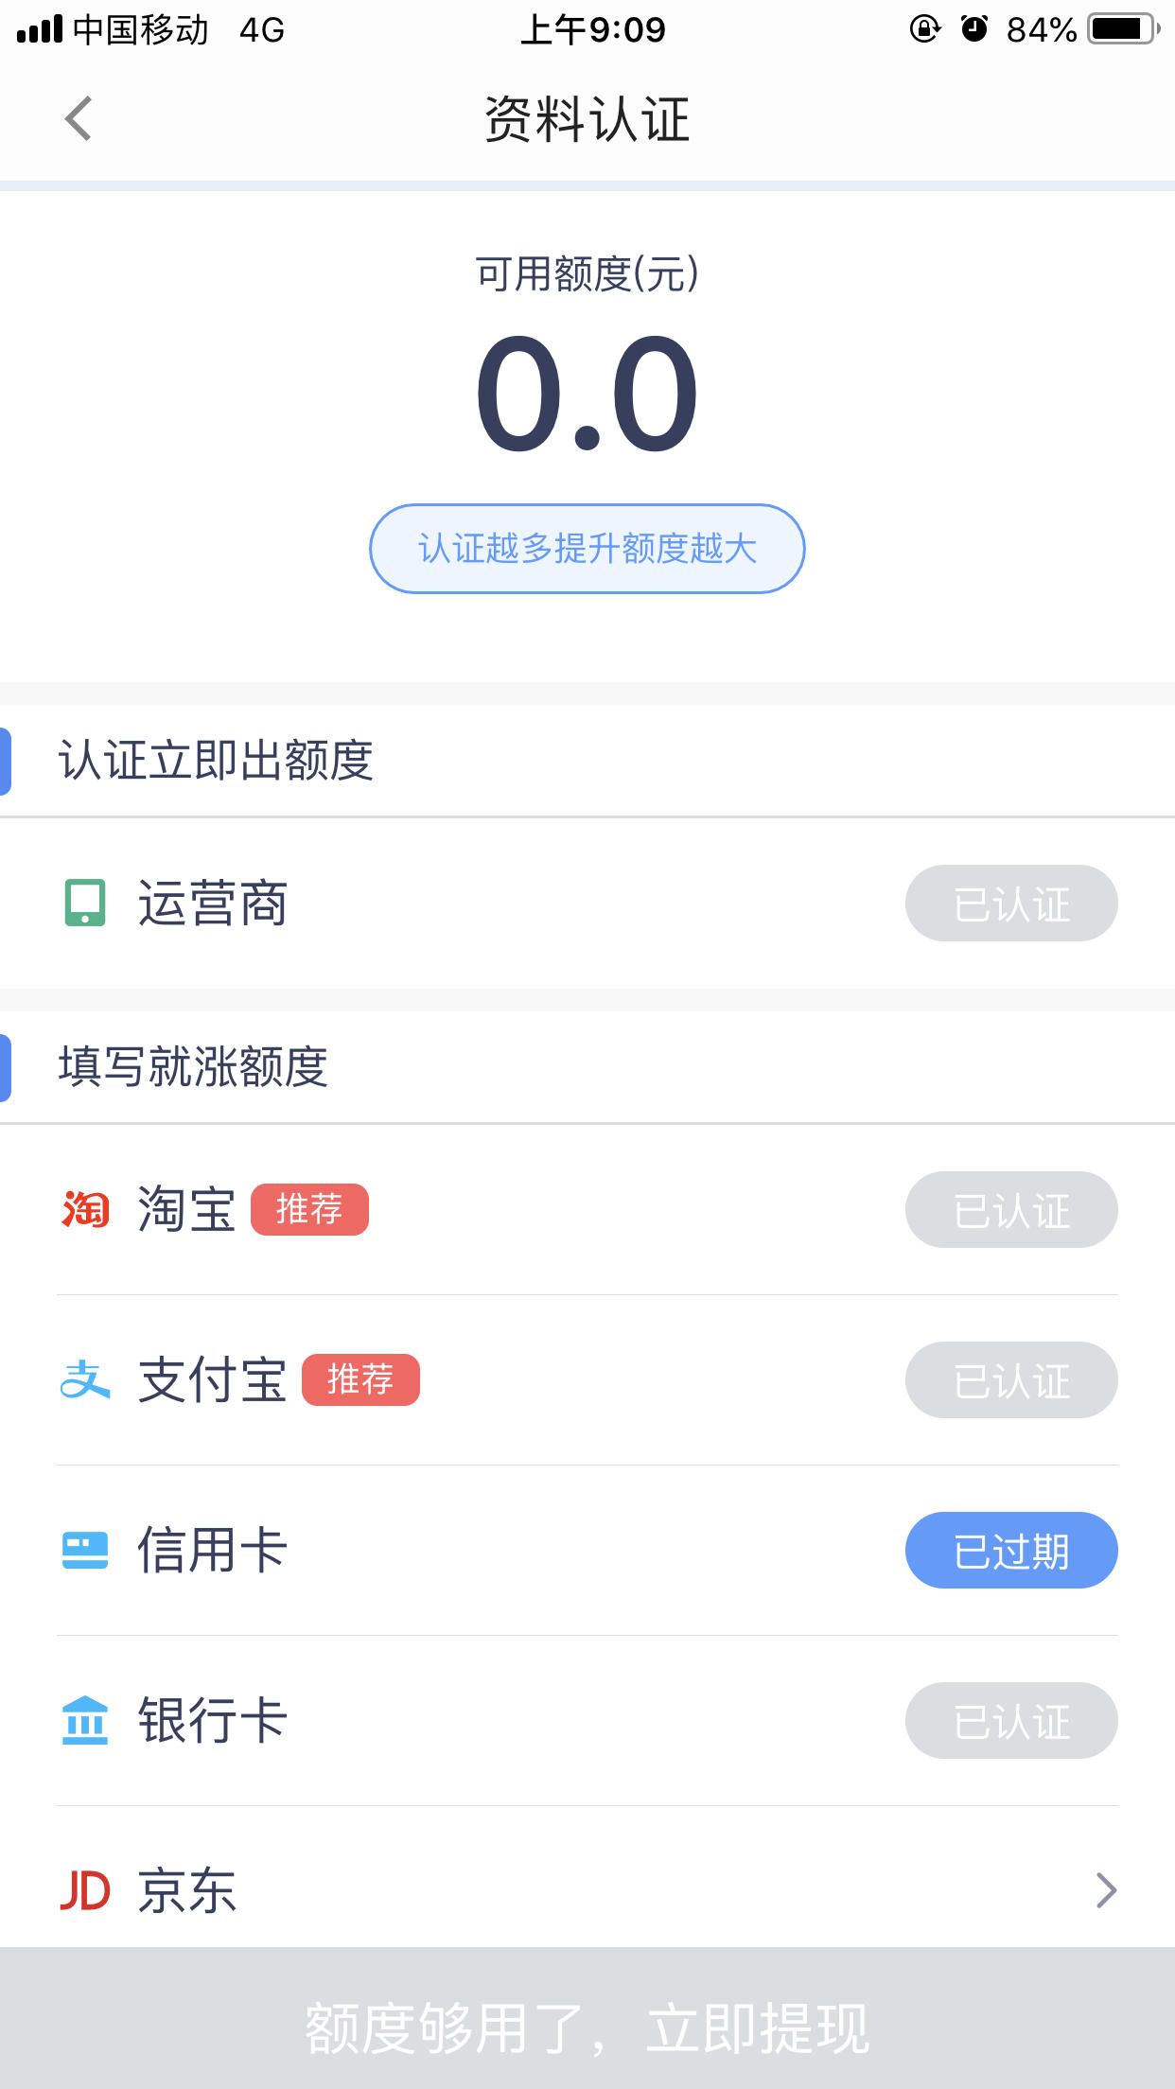
Task: Tap the blue credit card icon
Action: coord(85,1550)
